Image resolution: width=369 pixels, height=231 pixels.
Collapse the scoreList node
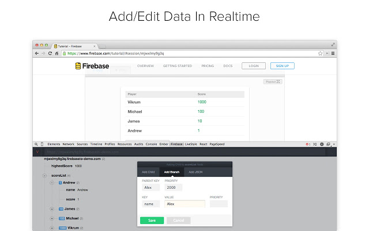click(x=44, y=176)
